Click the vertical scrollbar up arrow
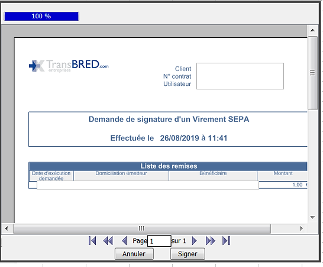This screenshot has height=267, width=323. pos(312,30)
